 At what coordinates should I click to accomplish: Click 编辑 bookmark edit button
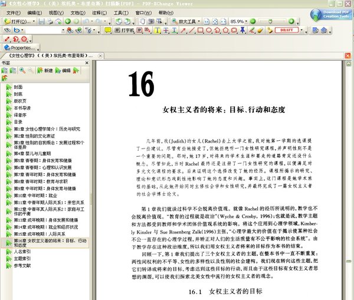click(x=63, y=71)
